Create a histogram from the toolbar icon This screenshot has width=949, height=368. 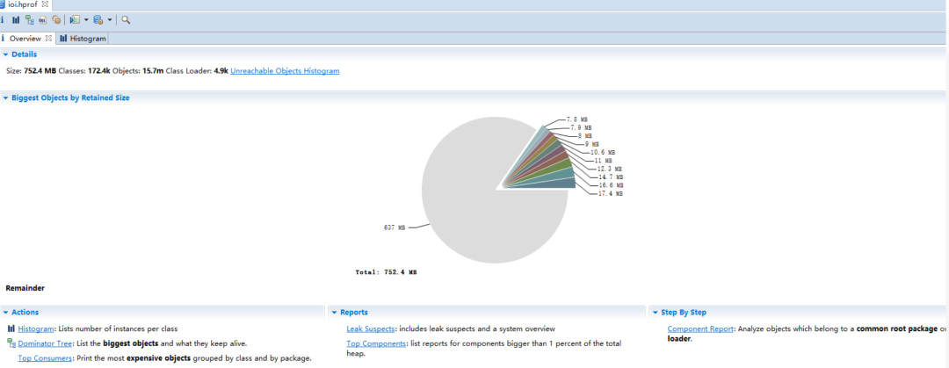coord(16,20)
